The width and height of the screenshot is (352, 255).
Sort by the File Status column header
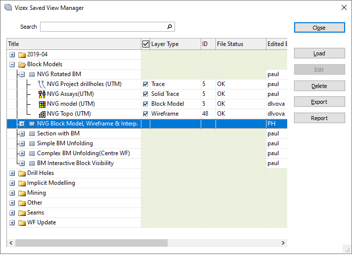pos(241,44)
